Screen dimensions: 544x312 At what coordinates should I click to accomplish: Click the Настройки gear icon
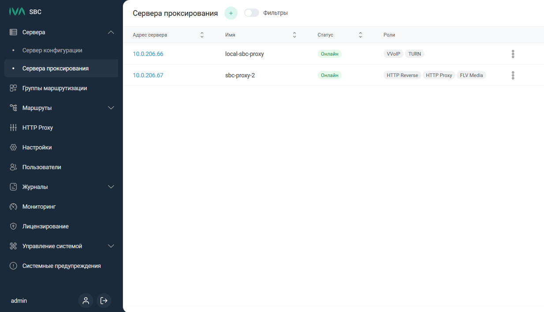click(13, 148)
